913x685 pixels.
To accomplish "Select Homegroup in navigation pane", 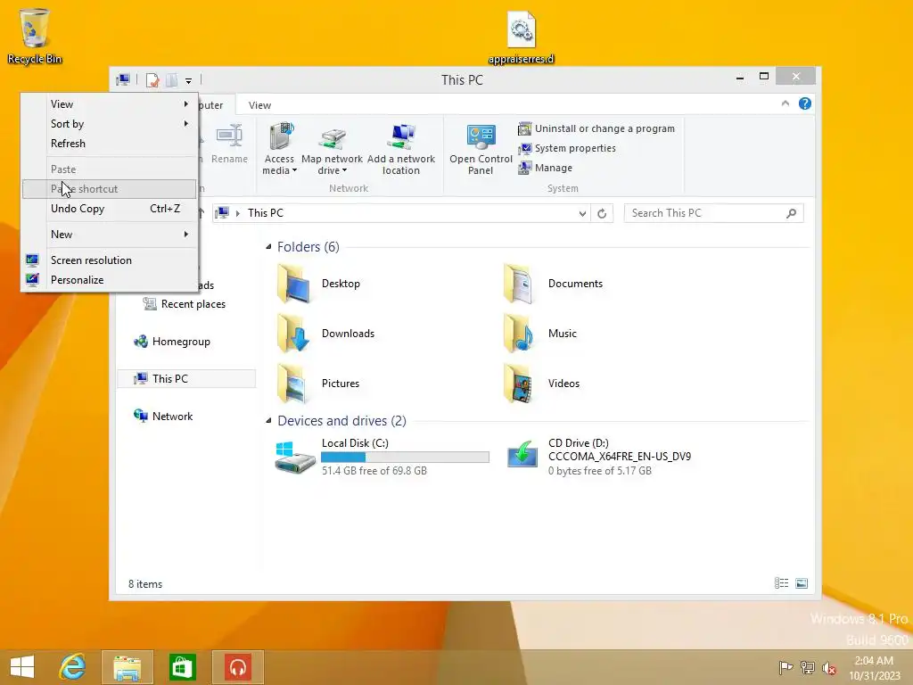I will coord(172,342).
